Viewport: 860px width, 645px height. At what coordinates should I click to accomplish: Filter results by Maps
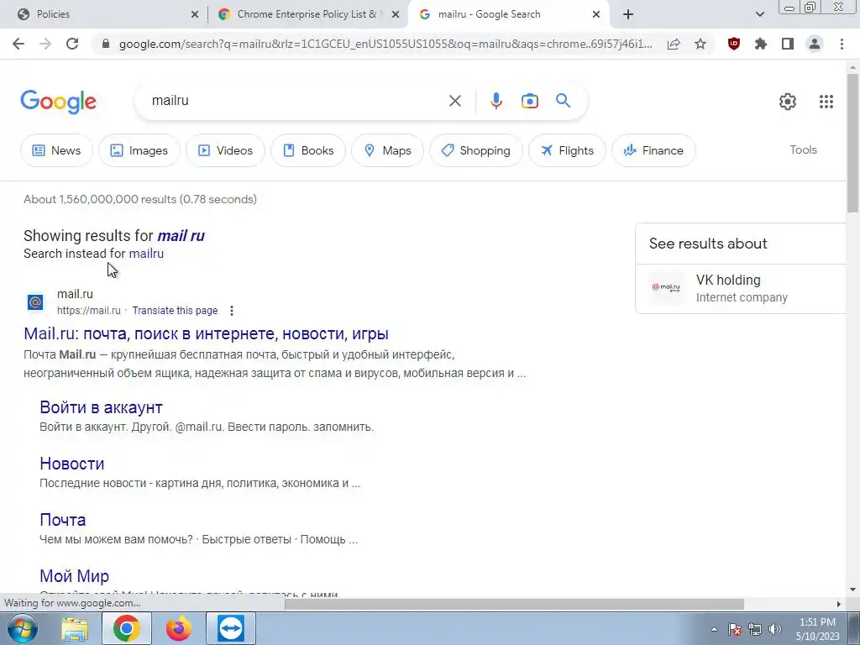click(x=387, y=150)
